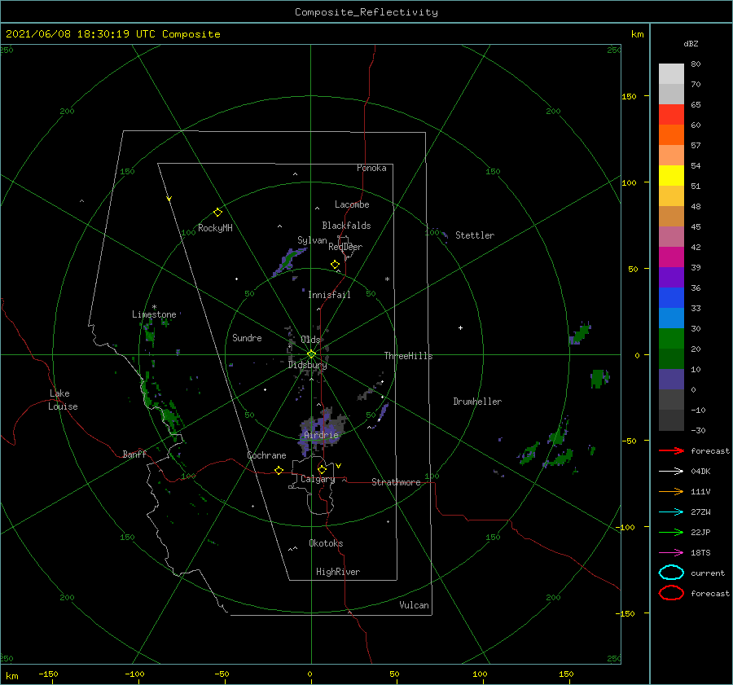Click the purple echo over Airdrie
The height and width of the screenshot is (685, 733).
click(x=321, y=429)
